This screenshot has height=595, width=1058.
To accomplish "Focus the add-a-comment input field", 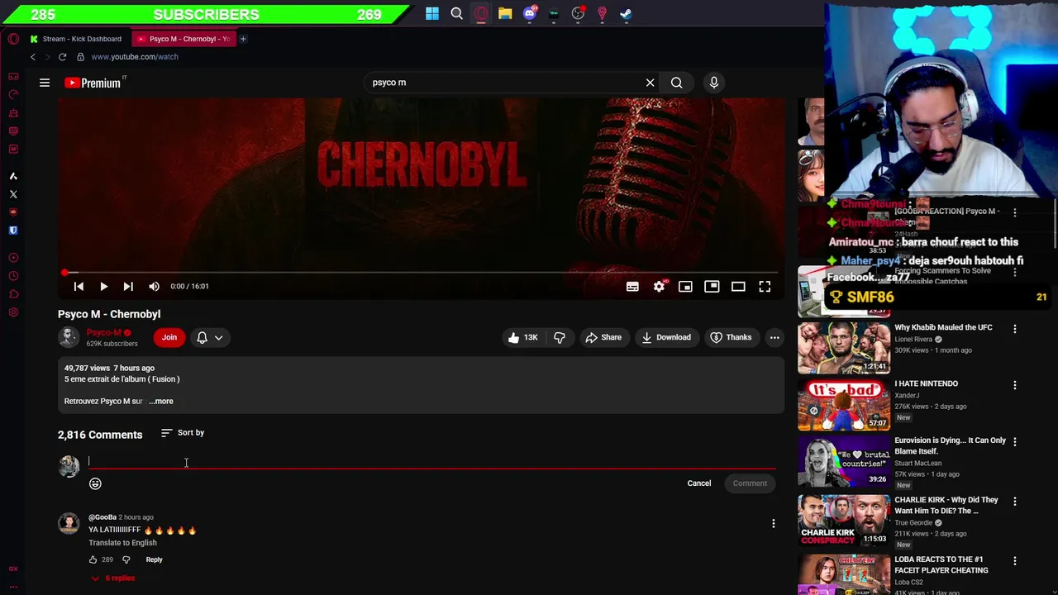I will (431, 461).
